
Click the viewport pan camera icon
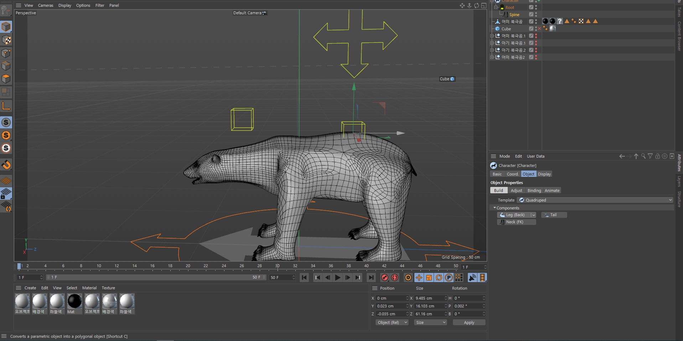462,5
